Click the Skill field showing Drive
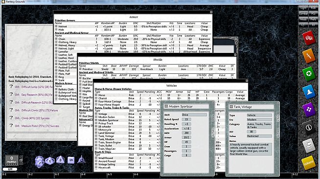 (194, 115)
